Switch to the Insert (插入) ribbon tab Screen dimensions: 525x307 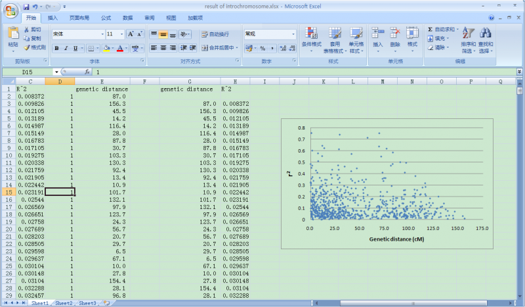click(x=52, y=18)
